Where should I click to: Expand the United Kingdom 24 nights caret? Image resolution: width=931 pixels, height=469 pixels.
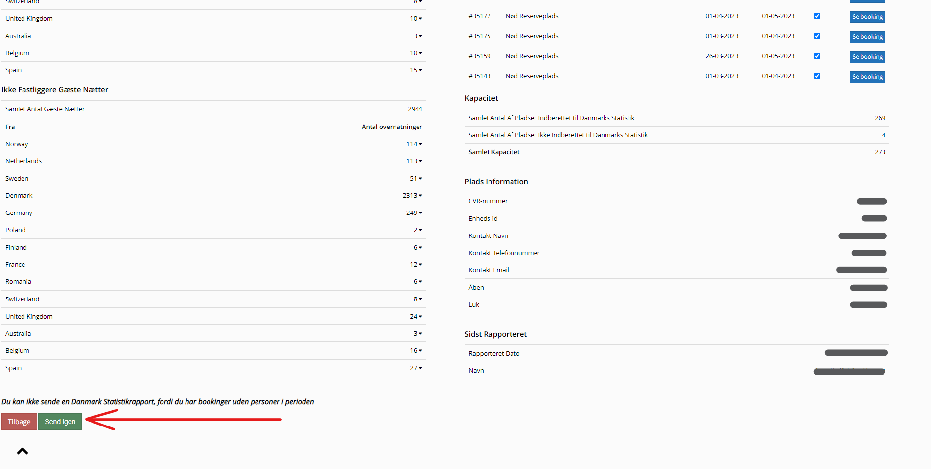click(x=420, y=317)
